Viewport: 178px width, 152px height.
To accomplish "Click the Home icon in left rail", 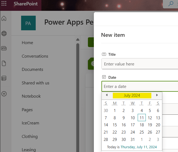I will tap(4, 19).
